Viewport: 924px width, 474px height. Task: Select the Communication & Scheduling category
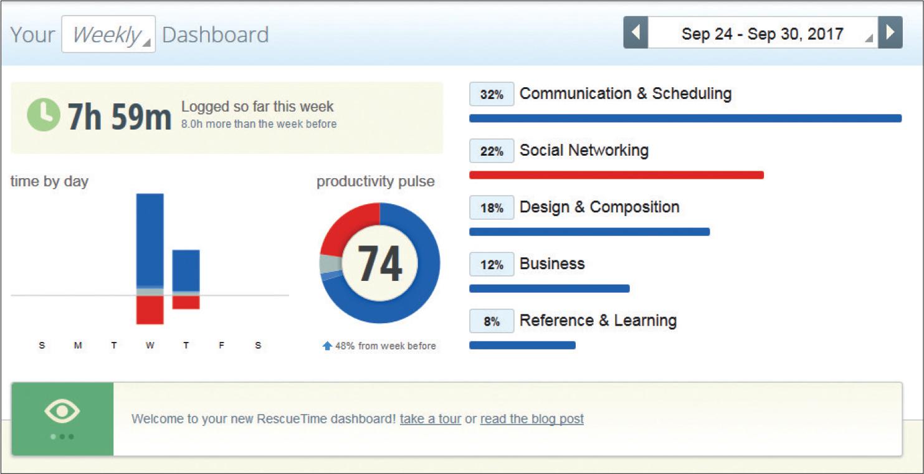[x=625, y=94]
